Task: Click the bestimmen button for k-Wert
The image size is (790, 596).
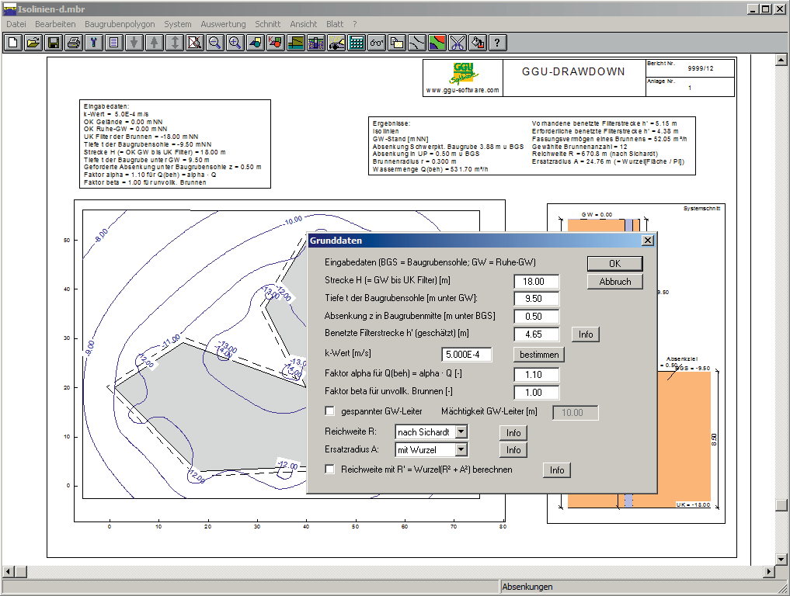Action: (539, 355)
